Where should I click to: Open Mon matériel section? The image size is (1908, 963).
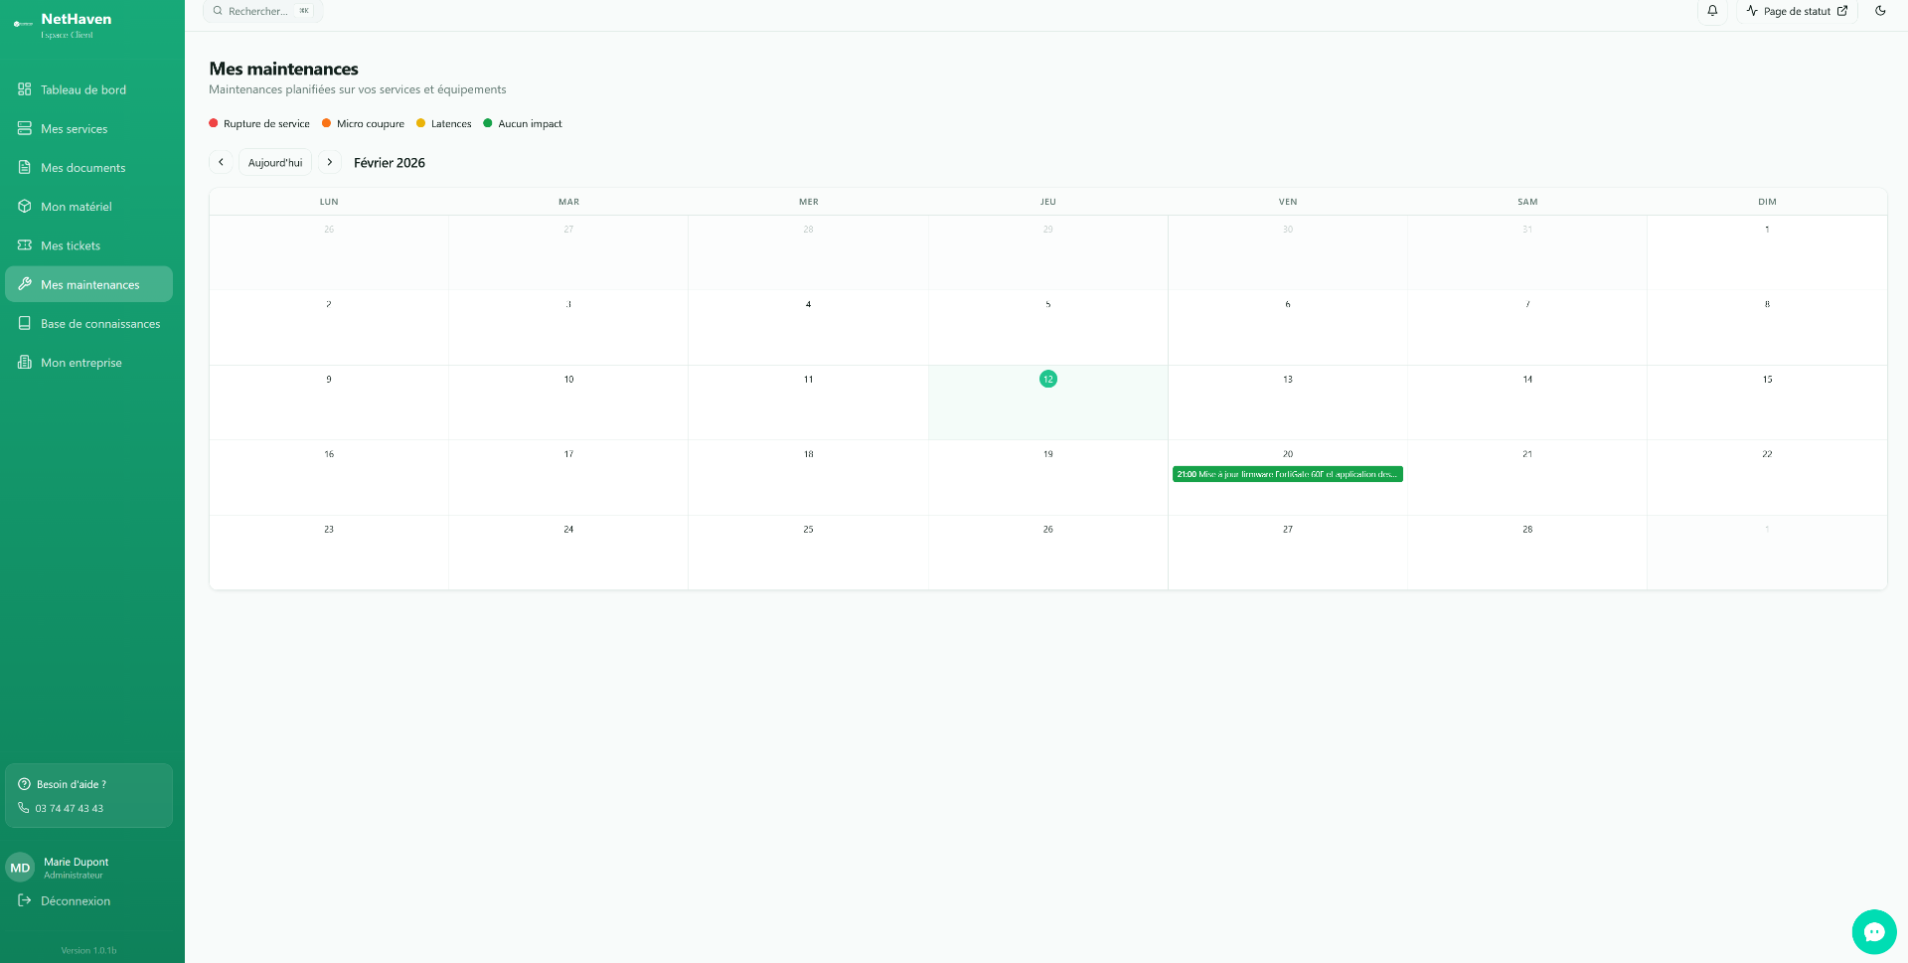[88, 206]
